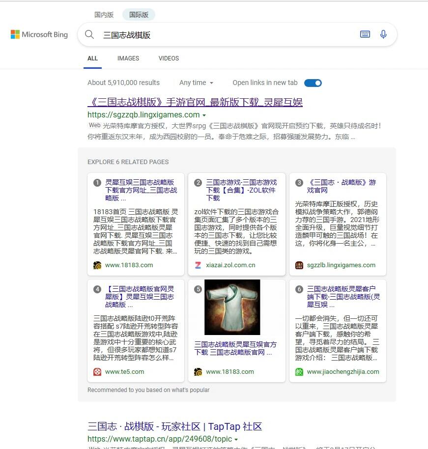Toggle Open links in new tab switch
Screen dimensions: 428x449
coord(313,83)
